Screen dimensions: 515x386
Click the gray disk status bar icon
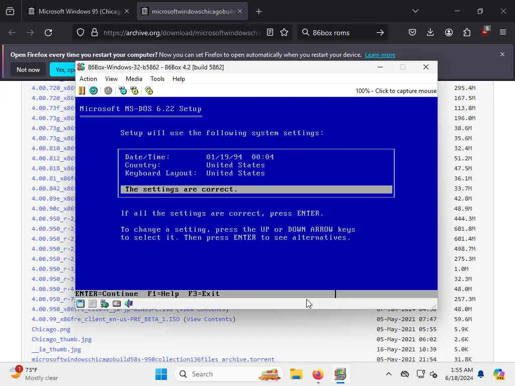coord(117,304)
